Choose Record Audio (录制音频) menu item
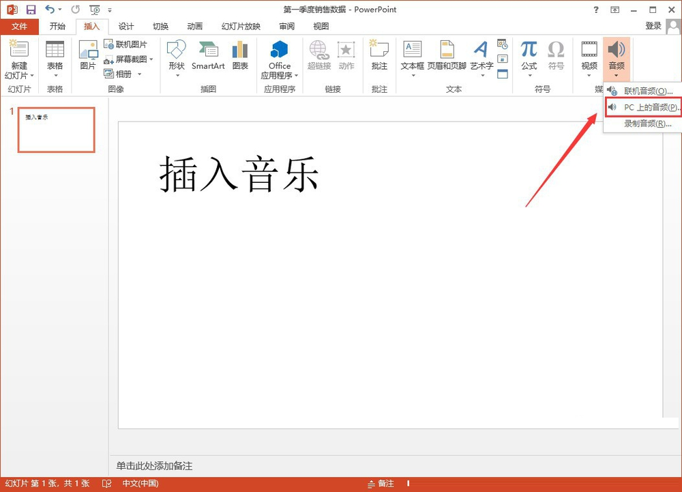 click(642, 124)
